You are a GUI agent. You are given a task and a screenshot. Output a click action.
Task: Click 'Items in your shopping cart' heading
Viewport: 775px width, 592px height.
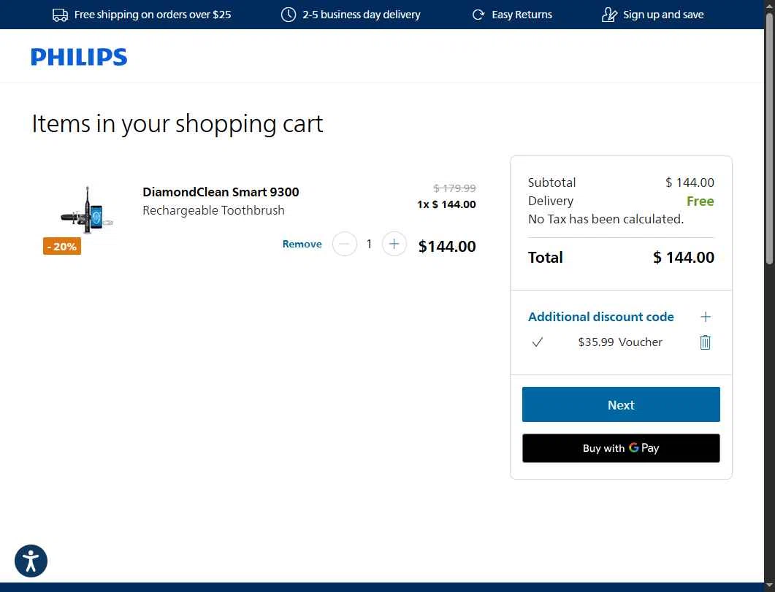(177, 123)
